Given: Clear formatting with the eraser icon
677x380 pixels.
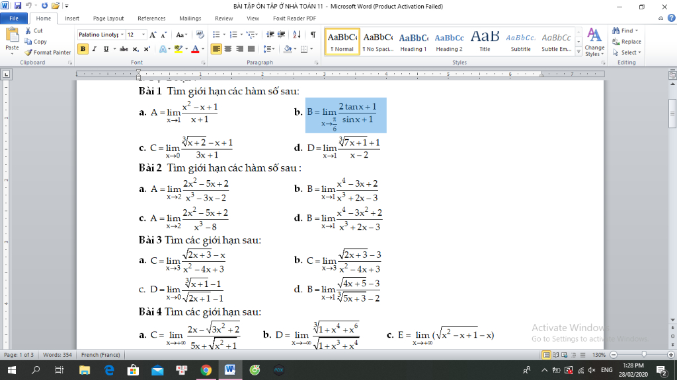Looking at the screenshot, I should 200,35.
